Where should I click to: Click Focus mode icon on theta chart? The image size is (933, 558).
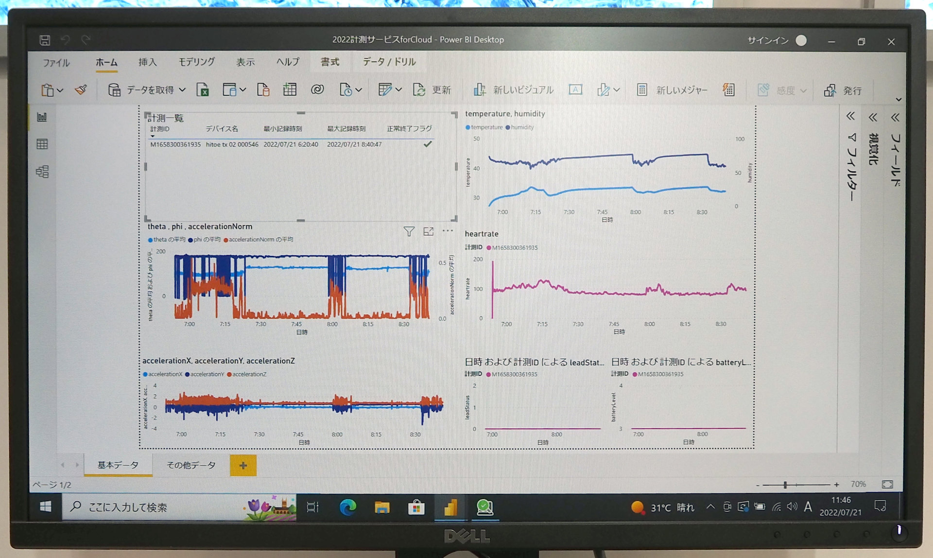pyautogui.click(x=428, y=231)
